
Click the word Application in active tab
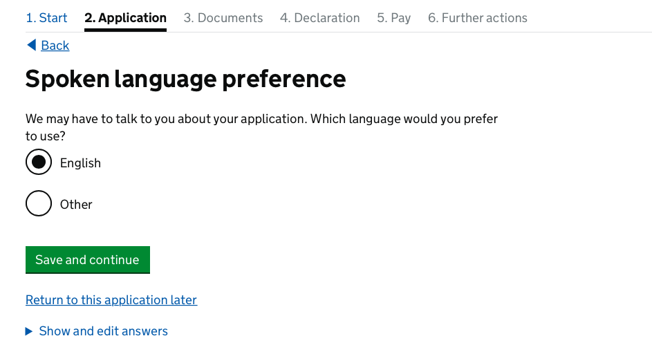click(133, 18)
